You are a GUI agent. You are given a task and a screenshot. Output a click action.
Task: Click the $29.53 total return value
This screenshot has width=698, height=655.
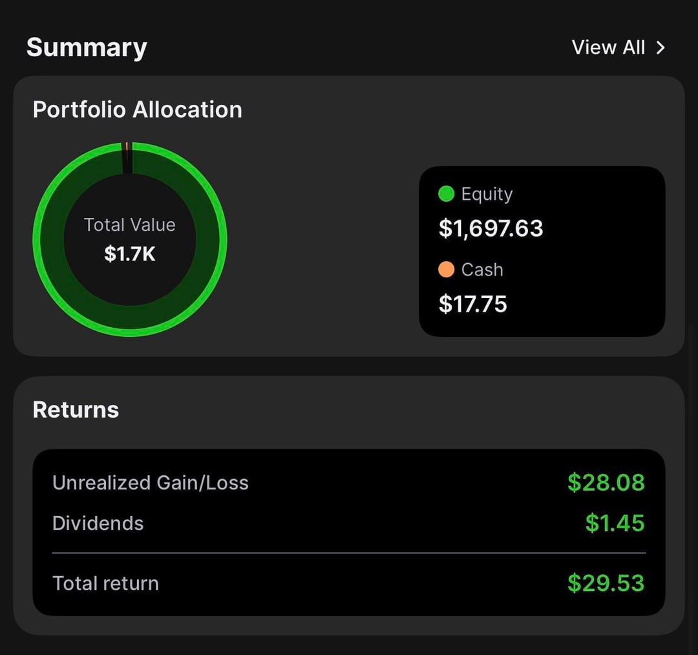pos(606,583)
